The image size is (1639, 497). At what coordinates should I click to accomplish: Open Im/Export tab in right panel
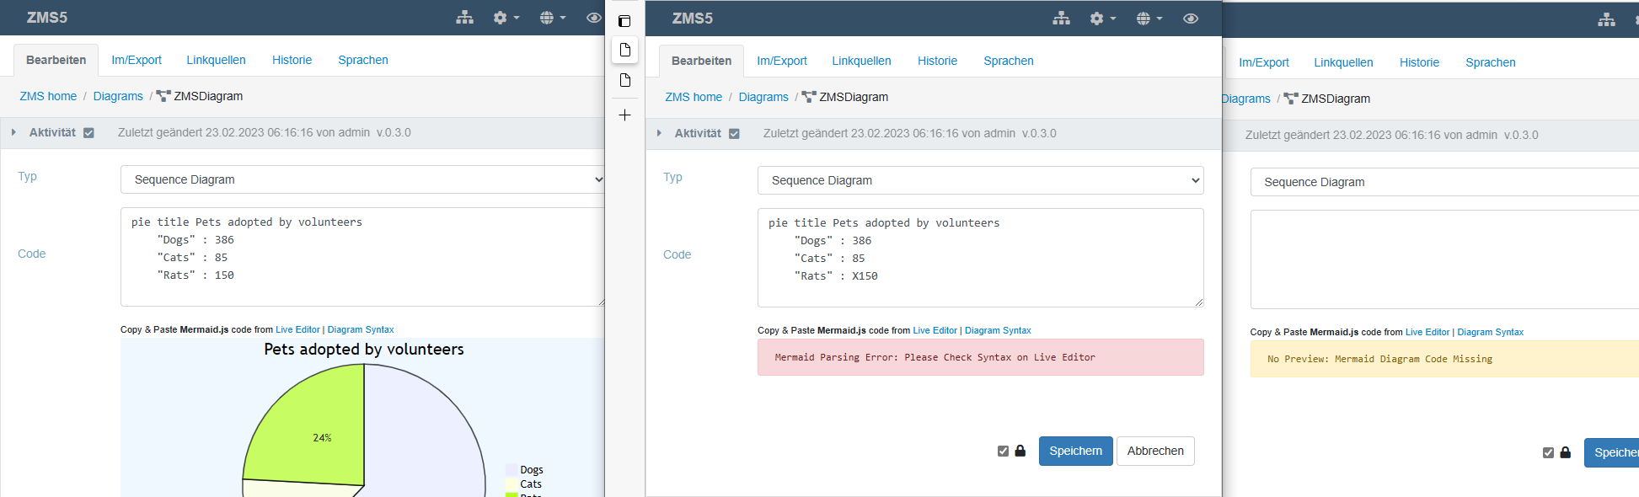[1264, 62]
